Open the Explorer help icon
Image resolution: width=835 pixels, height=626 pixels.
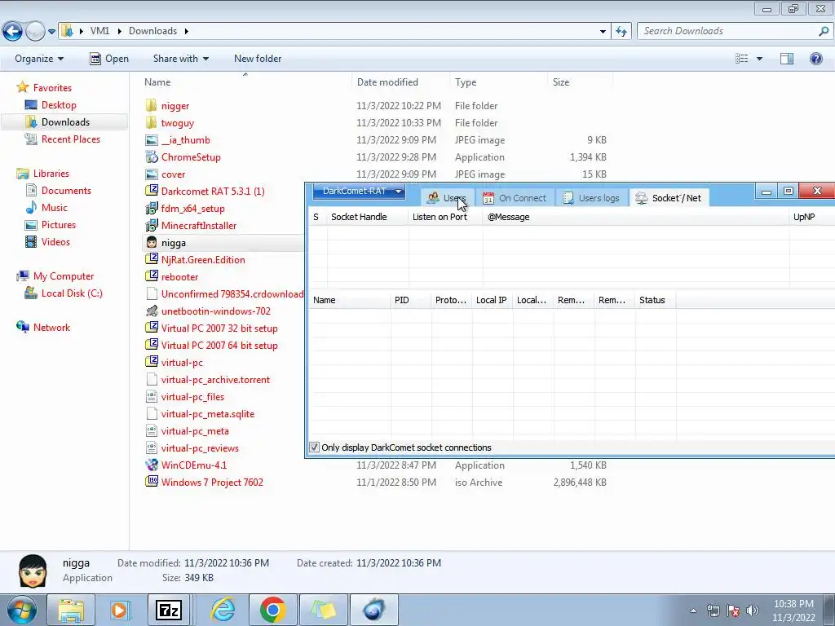[815, 59]
